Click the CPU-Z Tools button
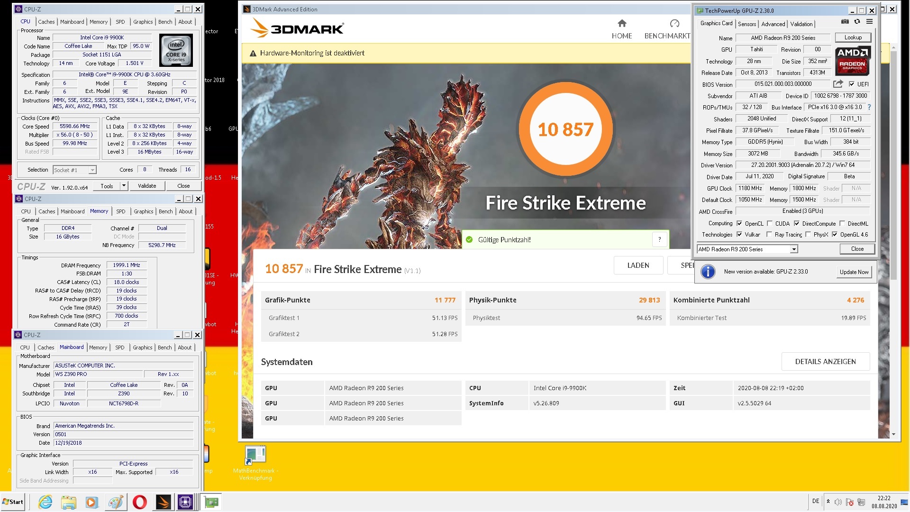The width and height of the screenshot is (910, 512). click(x=107, y=186)
